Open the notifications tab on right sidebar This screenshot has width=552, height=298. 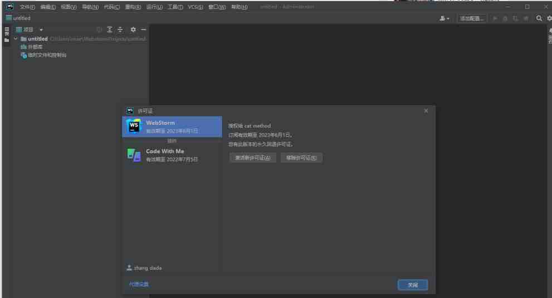[550, 36]
